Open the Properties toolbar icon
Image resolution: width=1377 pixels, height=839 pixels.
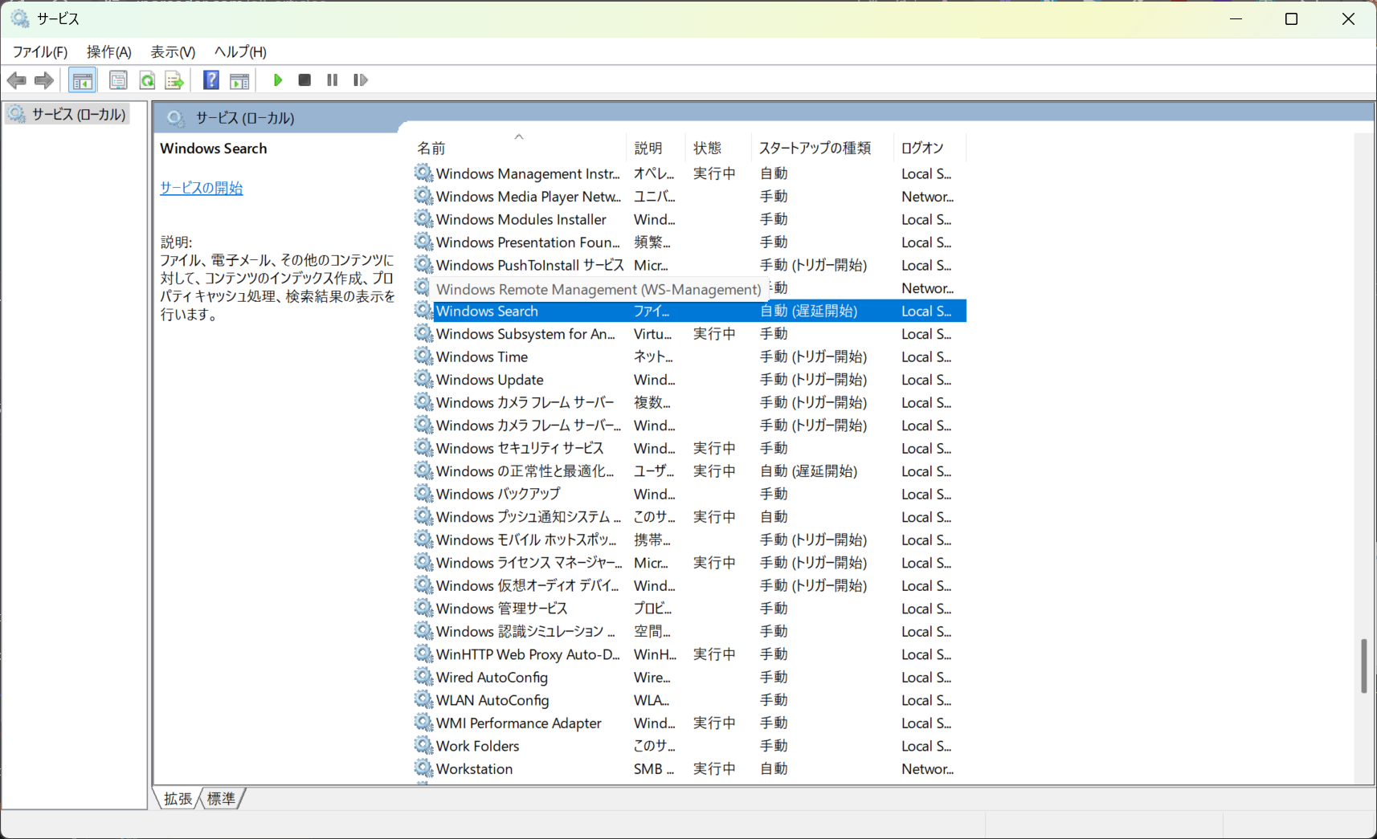(118, 80)
